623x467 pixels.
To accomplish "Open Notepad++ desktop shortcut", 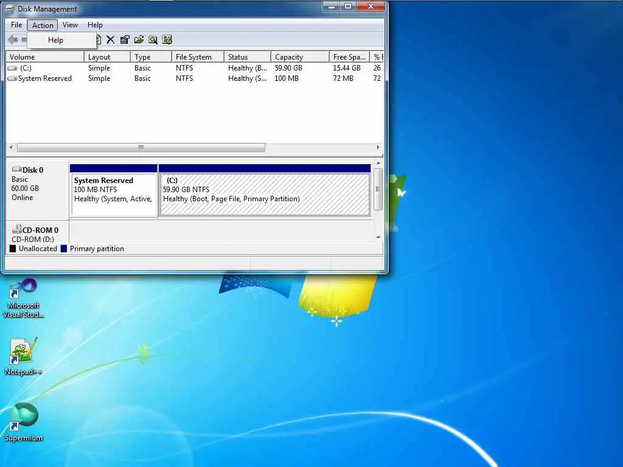I will pyautogui.click(x=24, y=356).
